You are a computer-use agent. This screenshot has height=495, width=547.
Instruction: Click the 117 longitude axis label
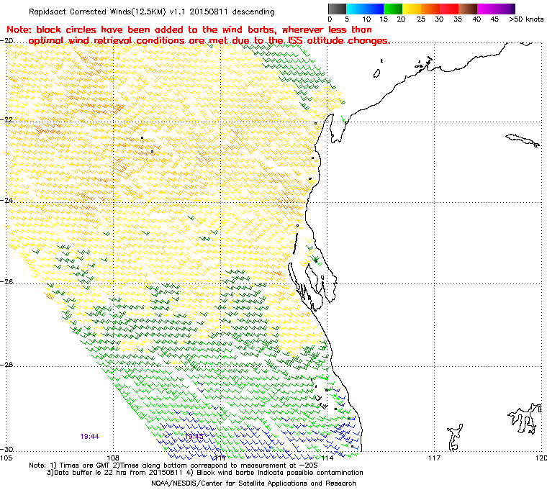434,458
